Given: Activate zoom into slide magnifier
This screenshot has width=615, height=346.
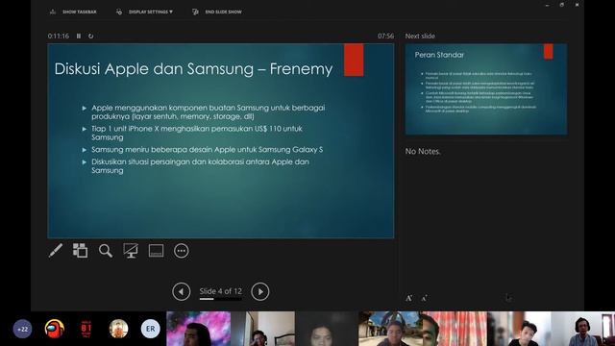Looking at the screenshot, I should tap(106, 251).
